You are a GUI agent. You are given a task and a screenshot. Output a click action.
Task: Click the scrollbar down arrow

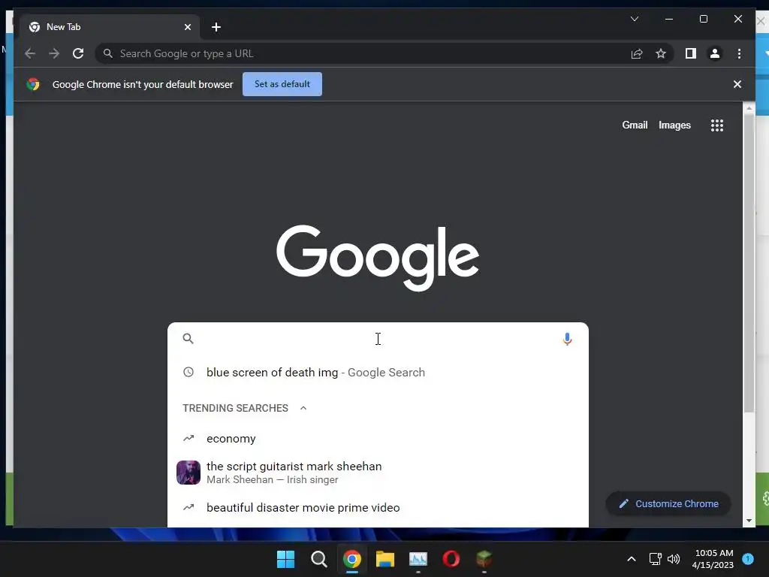point(749,521)
